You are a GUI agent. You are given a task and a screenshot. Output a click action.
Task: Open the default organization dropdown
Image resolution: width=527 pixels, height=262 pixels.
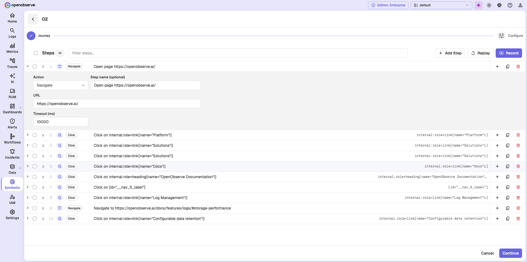[441, 5]
